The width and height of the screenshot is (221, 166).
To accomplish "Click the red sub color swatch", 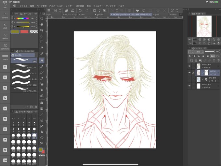I will (24, 32).
